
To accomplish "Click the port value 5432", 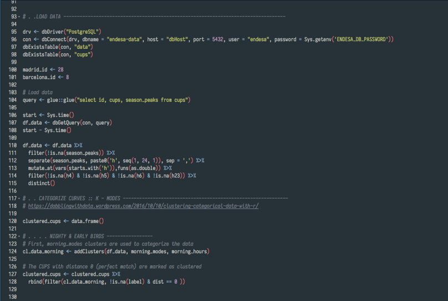I will [218, 39].
